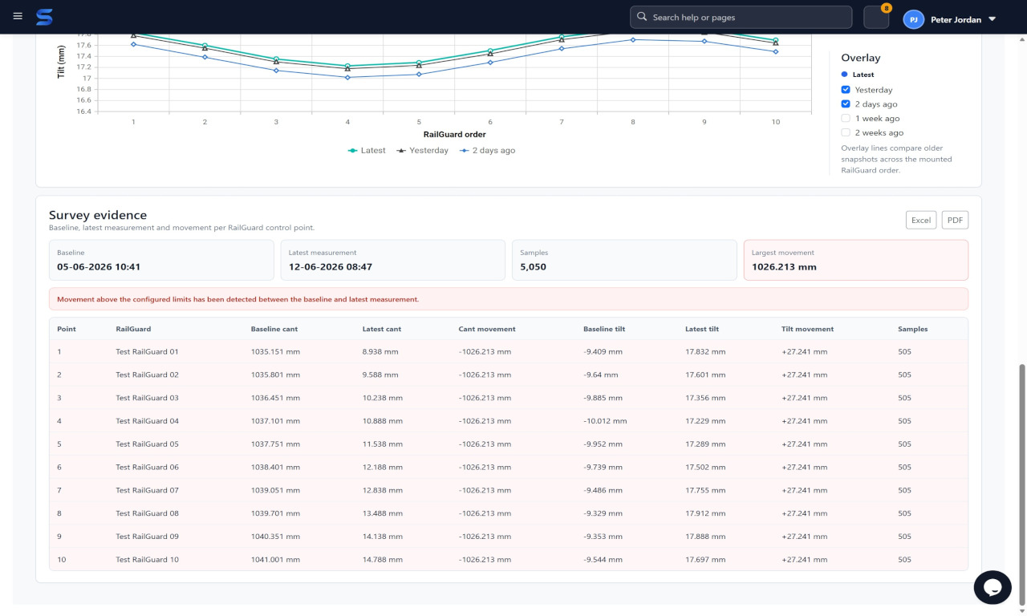Uncheck the 2 days ago overlay
Screen dimensions: 1027x616
tap(846, 104)
